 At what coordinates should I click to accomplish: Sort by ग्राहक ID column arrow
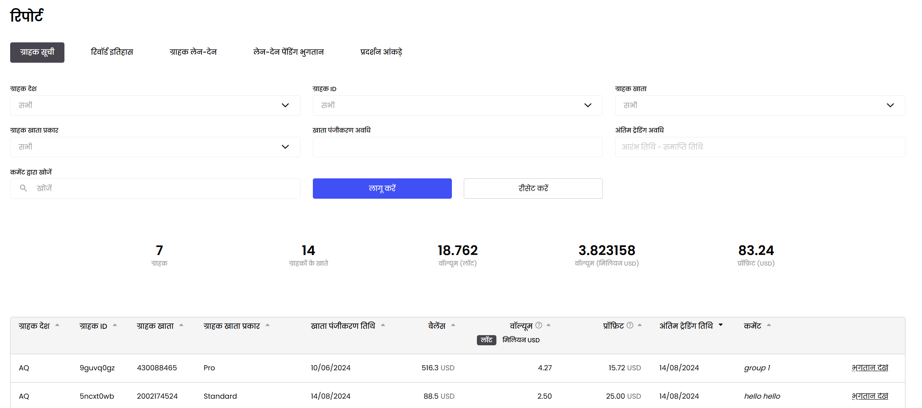click(x=115, y=325)
